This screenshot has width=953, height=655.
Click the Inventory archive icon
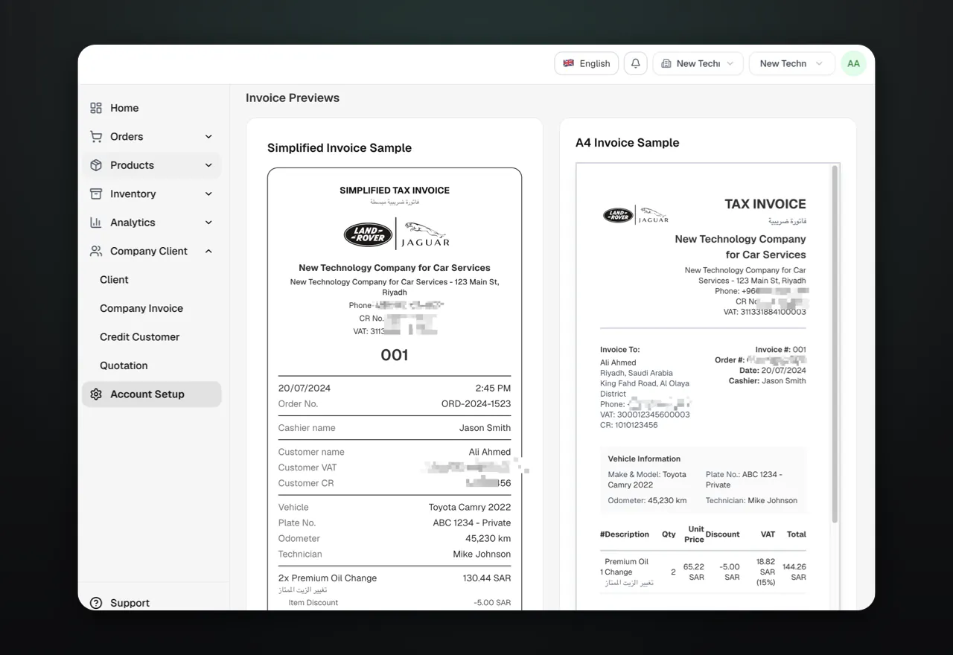click(96, 194)
